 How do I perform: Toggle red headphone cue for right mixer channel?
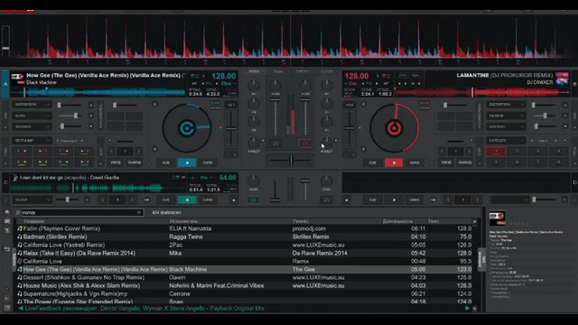point(305,144)
